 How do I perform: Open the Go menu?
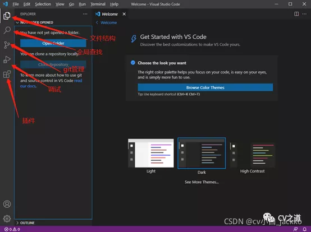[x=71, y=4]
